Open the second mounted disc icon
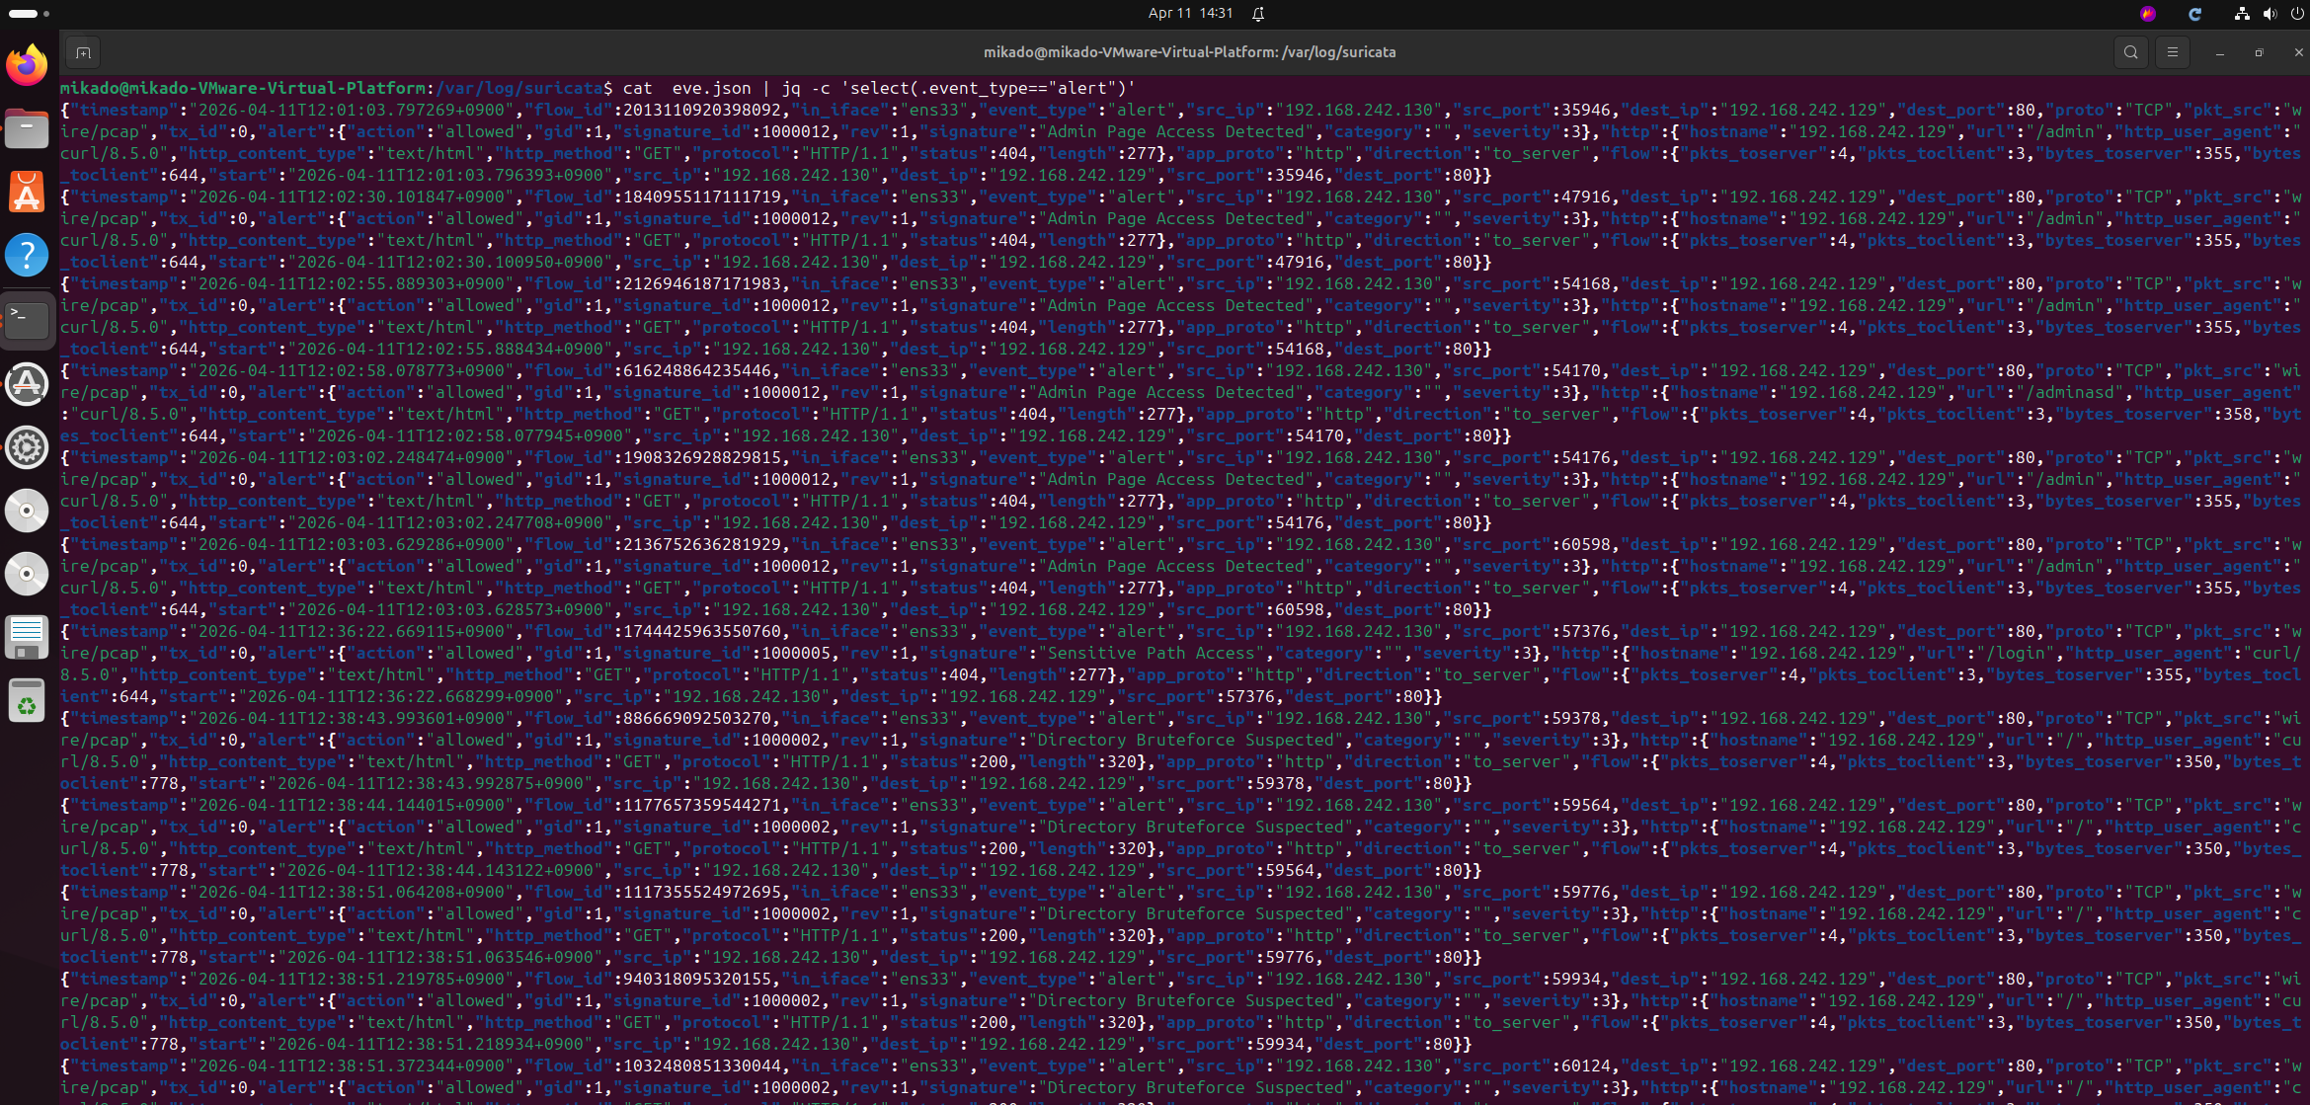The width and height of the screenshot is (2310, 1105). (x=27, y=574)
